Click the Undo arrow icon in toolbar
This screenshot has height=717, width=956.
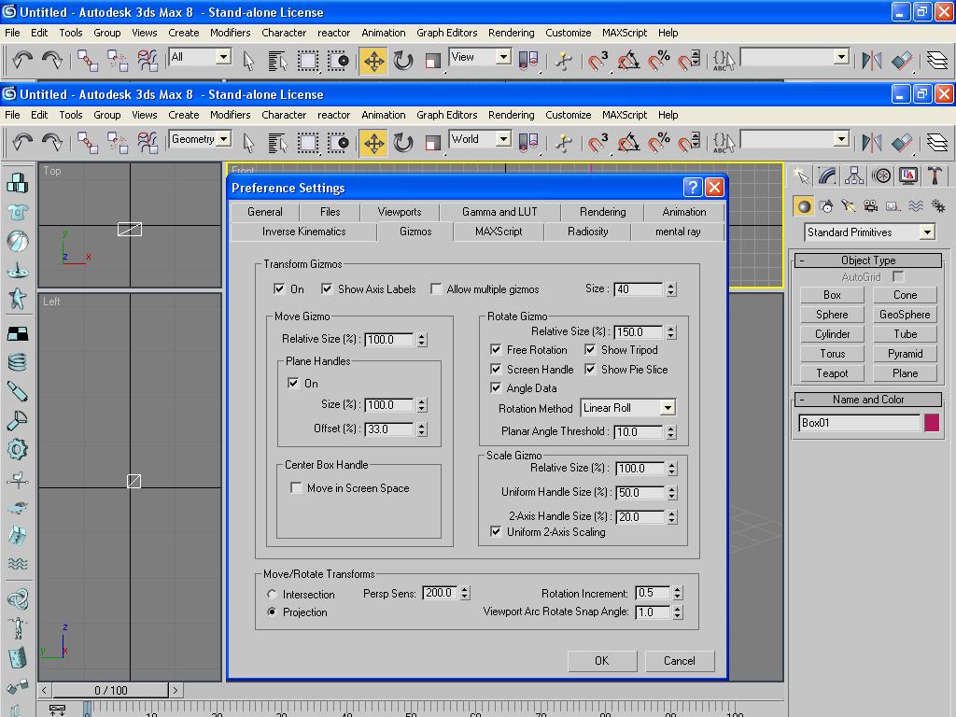pos(21,142)
